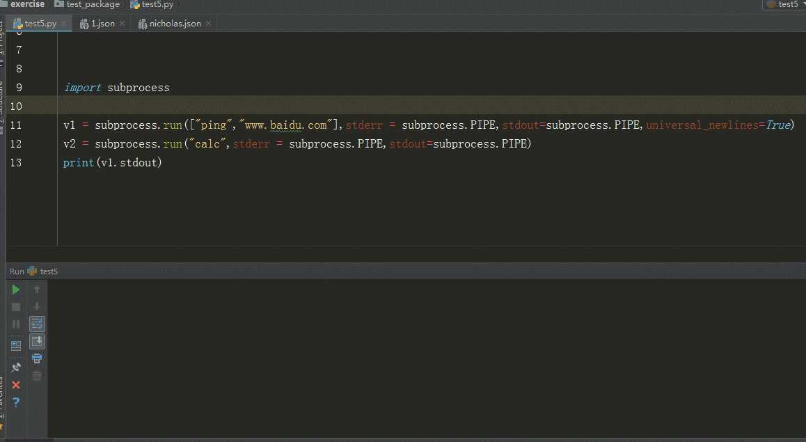This screenshot has width=806, height=442.
Task: Click the import keyword on line 9
Action: [82, 88]
